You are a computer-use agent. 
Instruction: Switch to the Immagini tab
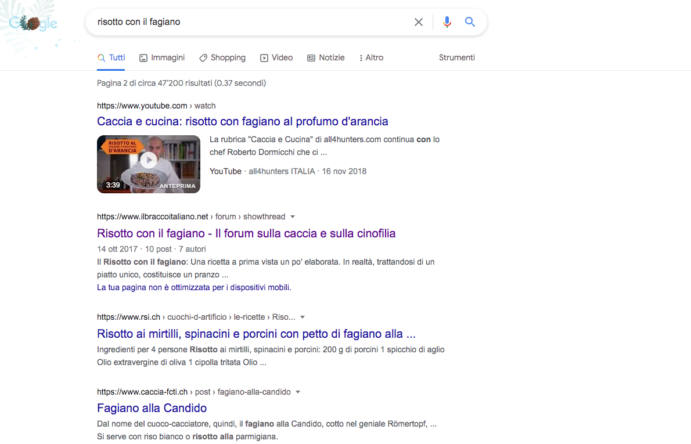[162, 57]
